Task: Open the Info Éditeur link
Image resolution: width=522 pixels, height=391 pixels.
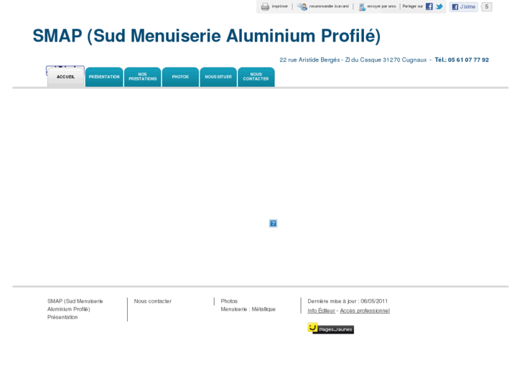Action: 321,311
